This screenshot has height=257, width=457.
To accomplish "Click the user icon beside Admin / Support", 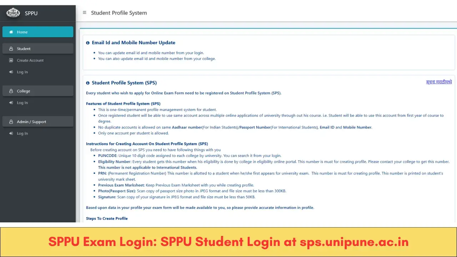I will [x=11, y=122].
